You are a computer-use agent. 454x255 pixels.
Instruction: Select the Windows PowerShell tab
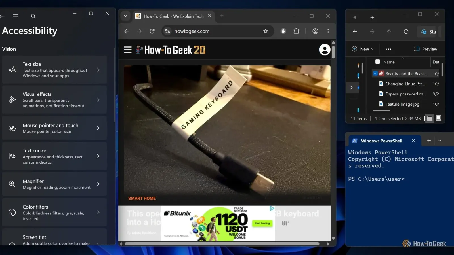tap(381, 141)
